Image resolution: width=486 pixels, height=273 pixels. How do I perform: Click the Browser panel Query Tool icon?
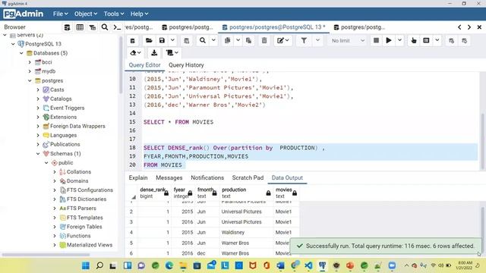point(68,27)
